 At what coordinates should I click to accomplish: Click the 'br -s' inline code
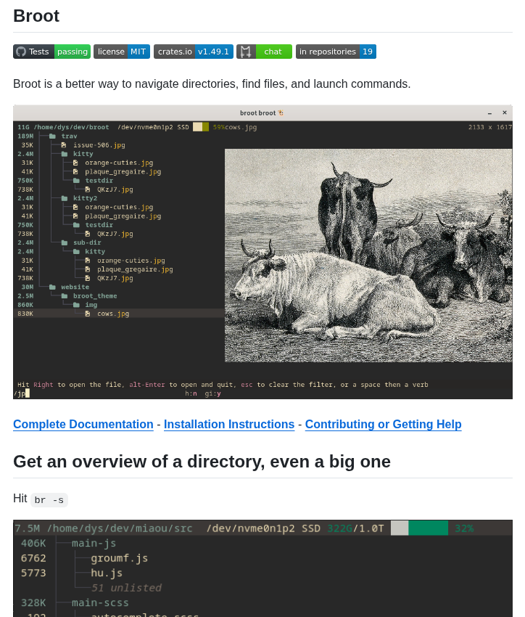click(x=49, y=500)
